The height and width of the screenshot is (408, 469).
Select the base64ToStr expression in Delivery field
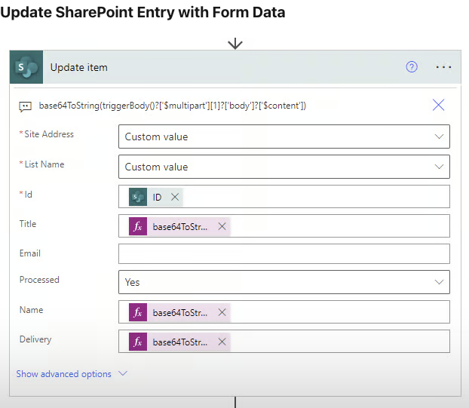click(x=179, y=342)
